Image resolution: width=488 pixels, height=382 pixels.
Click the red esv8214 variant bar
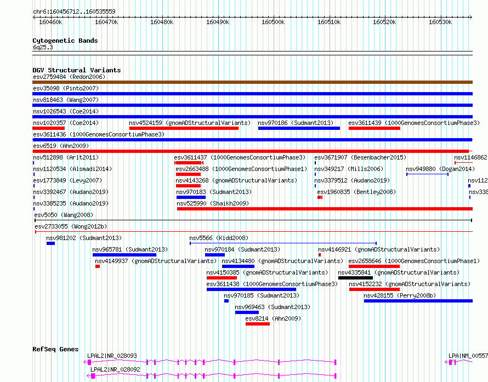click(x=258, y=324)
